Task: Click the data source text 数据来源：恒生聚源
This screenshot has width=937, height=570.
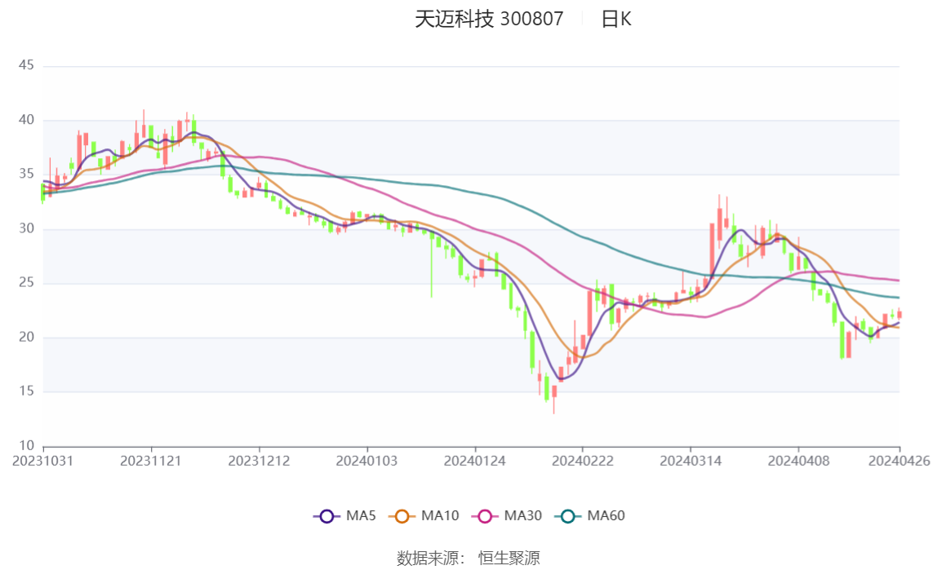Action: click(468, 558)
